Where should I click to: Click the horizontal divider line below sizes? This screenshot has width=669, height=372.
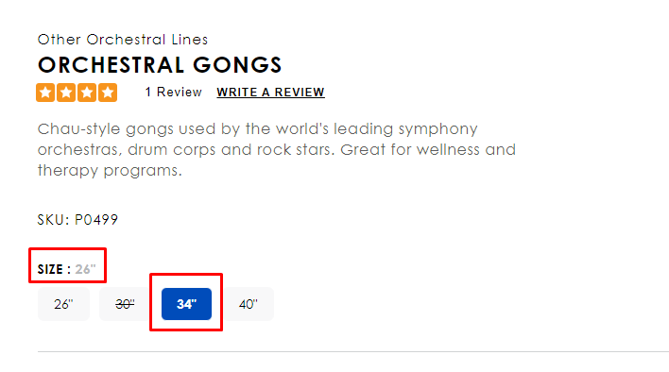(x=353, y=352)
